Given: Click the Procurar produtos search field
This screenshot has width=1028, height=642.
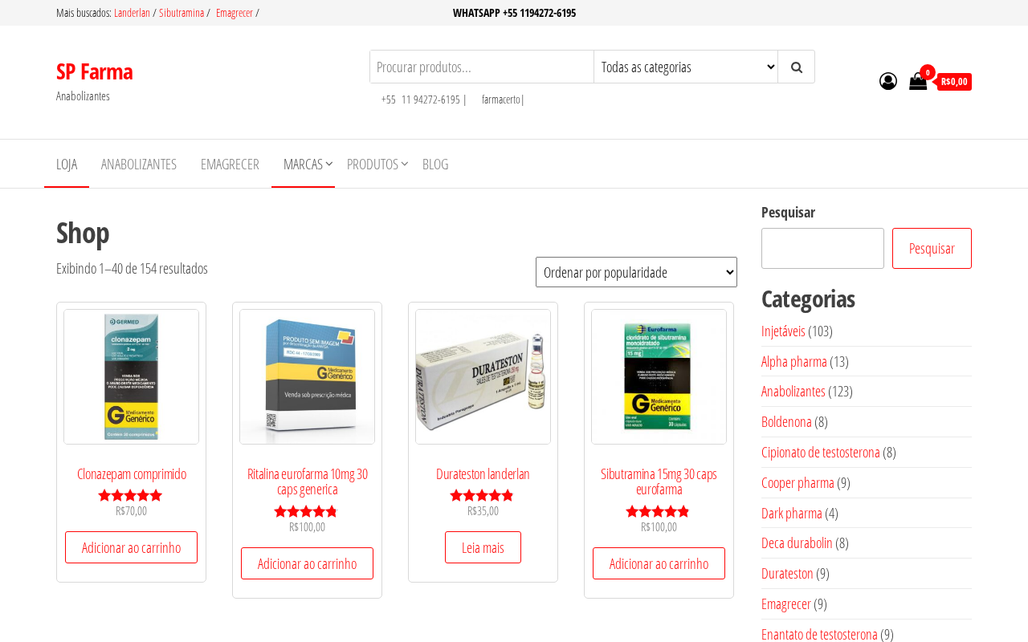Looking at the screenshot, I should [482, 67].
